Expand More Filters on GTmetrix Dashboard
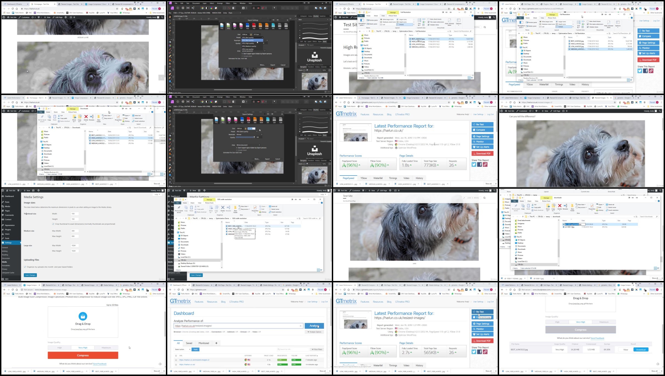 [317, 349]
